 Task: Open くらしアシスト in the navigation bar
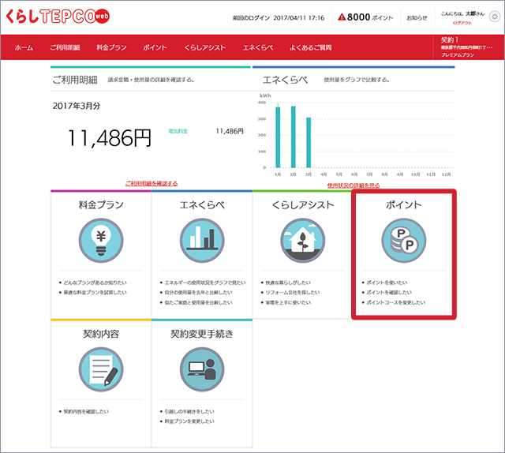click(x=204, y=48)
